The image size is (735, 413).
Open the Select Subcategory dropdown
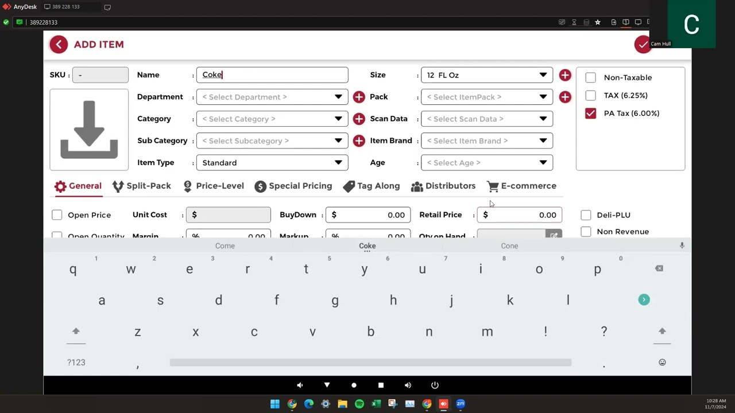272,141
